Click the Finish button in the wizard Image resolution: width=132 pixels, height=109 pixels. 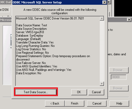coord(75,103)
